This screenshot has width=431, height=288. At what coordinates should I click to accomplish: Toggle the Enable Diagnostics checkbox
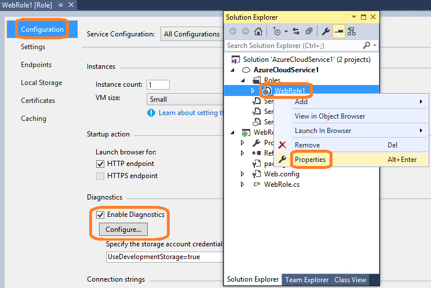pos(100,215)
